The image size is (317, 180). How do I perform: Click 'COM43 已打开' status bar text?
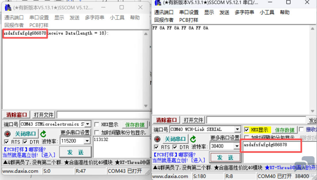(x=125, y=171)
